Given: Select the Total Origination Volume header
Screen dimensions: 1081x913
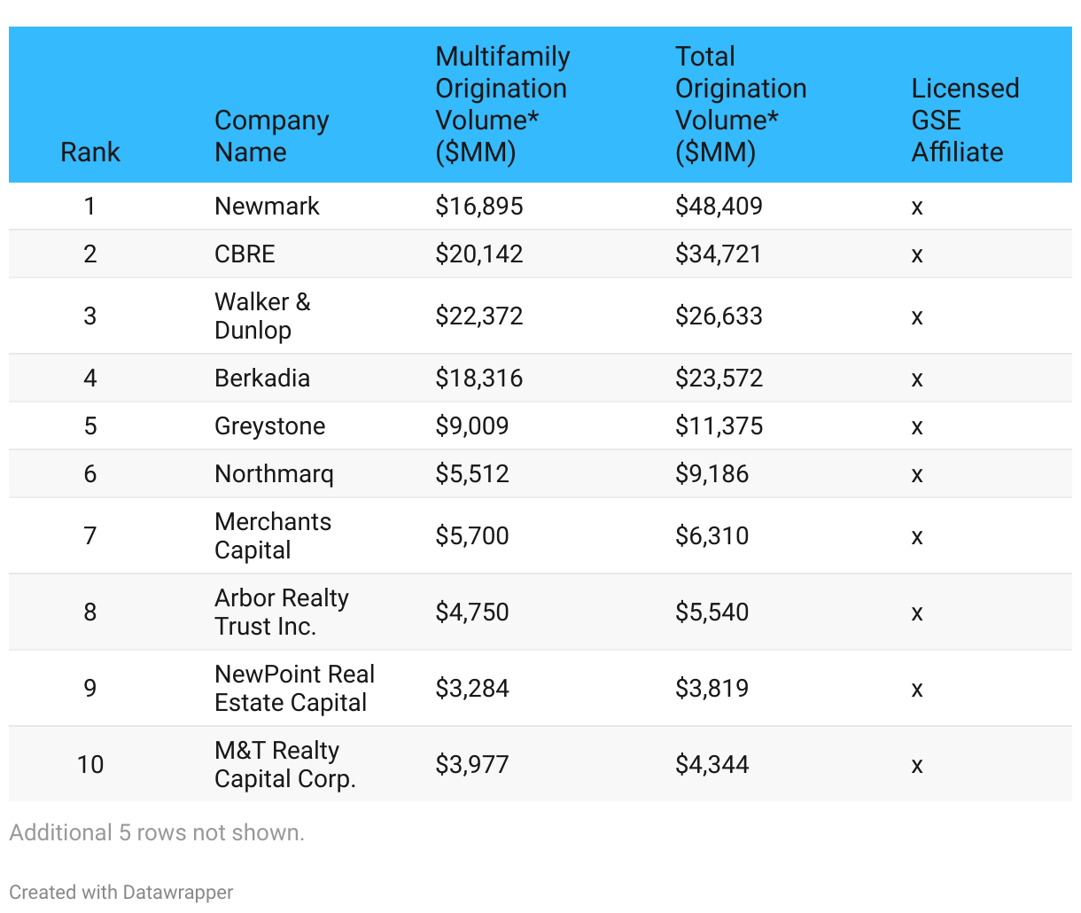Looking at the screenshot, I should click(741, 105).
